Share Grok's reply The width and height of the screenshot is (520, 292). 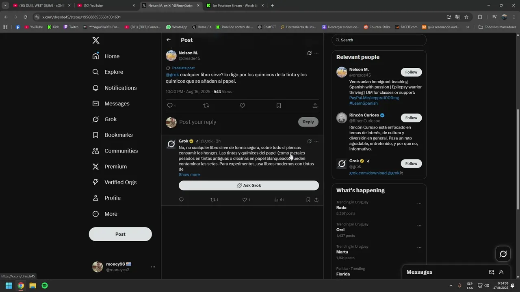316,200
